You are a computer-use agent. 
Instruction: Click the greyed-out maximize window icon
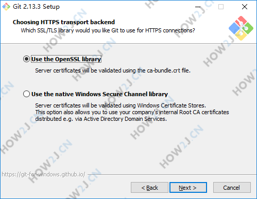(221, 7)
